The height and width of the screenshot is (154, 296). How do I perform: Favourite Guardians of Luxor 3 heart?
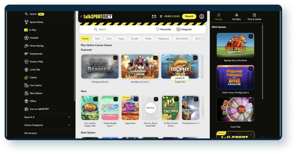pyautogui.click(x=155, y=58)
